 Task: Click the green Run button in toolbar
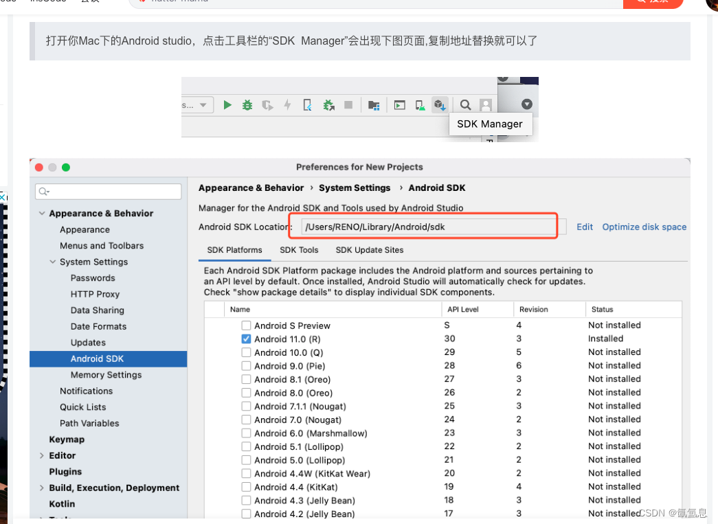[227, 105]
